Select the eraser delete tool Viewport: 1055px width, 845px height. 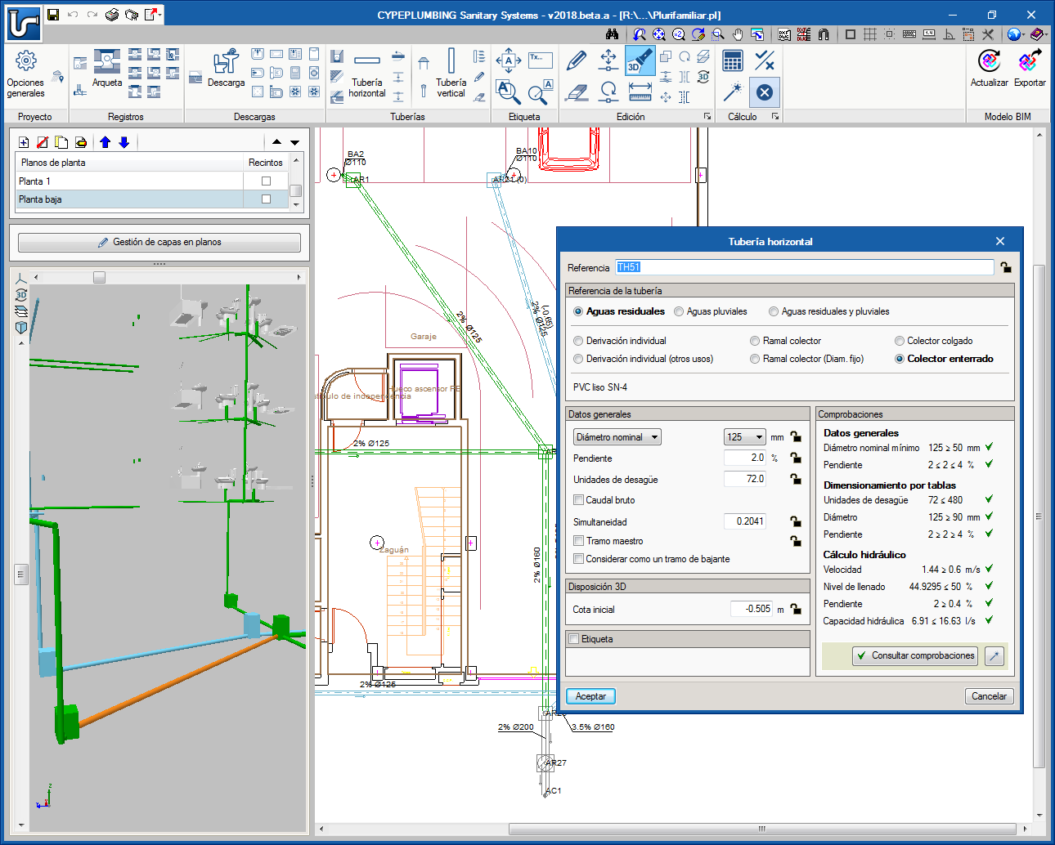(x=577, y=92)
